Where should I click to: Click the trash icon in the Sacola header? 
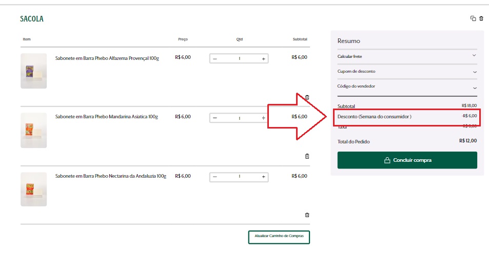(x=481, y=19)
